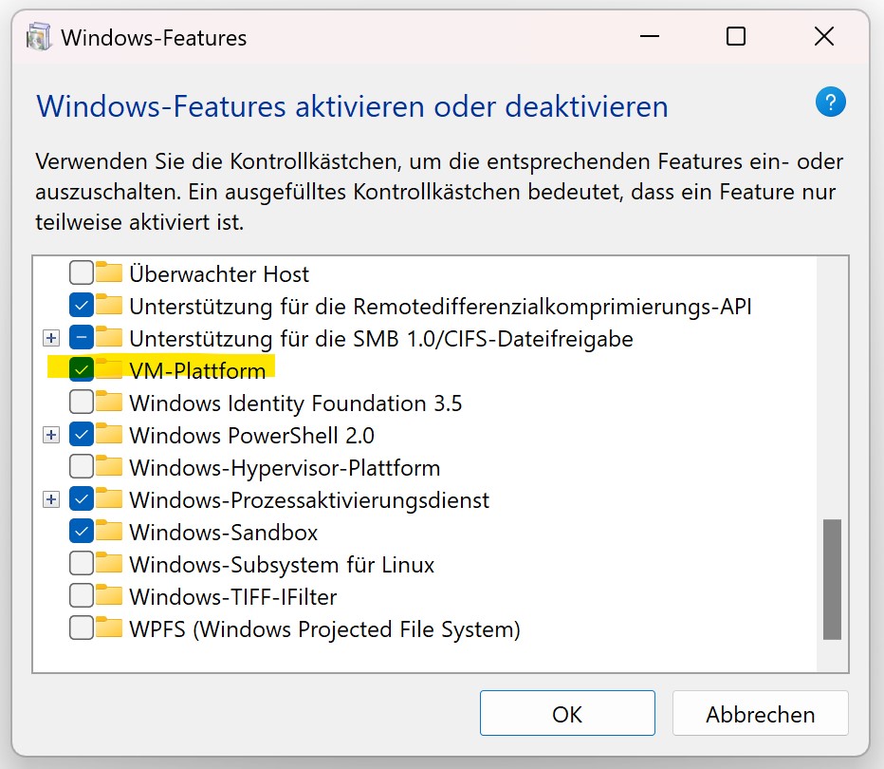Screen dimensions: 884x769
Task: Enable the Windows-Subsystem für Linux checkbox
Action: coord(82,564)
